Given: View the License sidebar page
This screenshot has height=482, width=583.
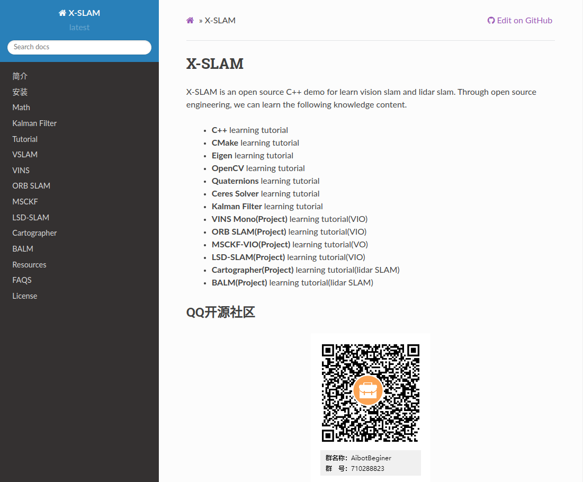Looking at the screenshot, I should [25, 296].
